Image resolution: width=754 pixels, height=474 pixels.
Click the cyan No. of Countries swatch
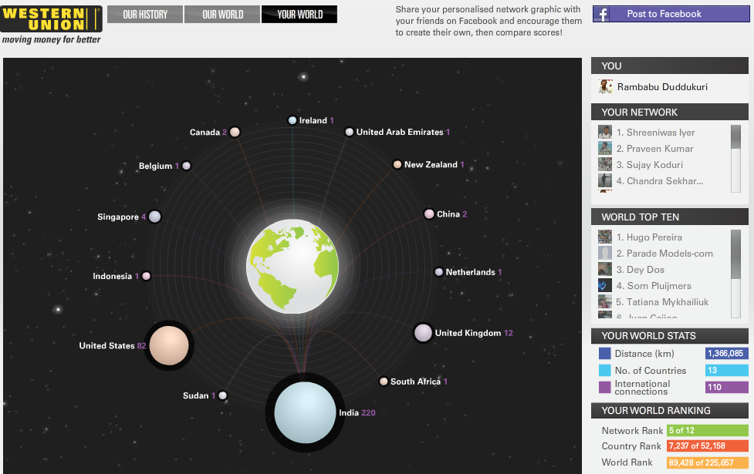[604, 370]
